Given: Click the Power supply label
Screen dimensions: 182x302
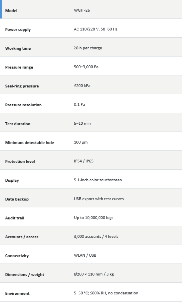Looking at the screenshot, I should (18, 29).
